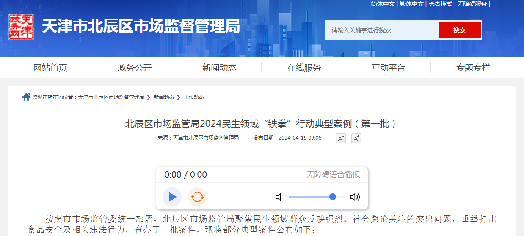
Task: Click the home icon in breadcrumb
Action: 26,97
